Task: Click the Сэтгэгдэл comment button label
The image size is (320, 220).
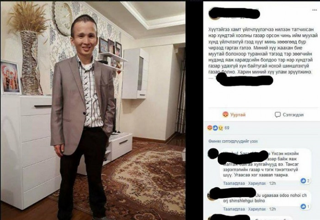Action: [293, 115]
